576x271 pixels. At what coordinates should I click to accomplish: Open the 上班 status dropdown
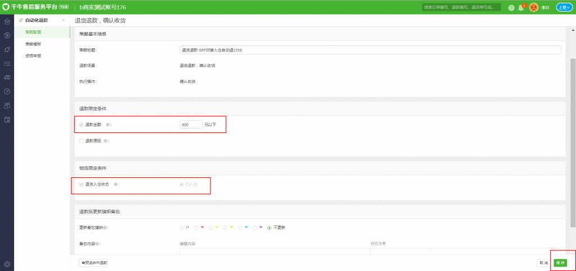(x=564, y=7)
